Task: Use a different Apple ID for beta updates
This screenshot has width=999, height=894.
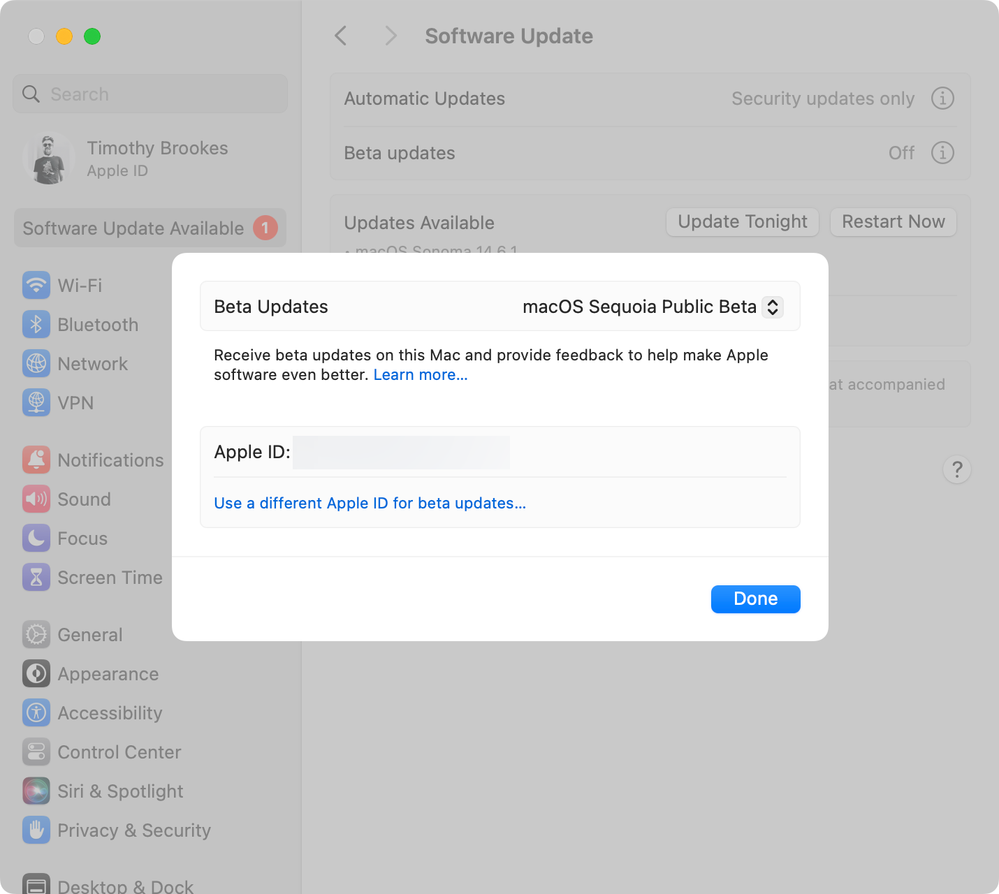Action: coord(370,504)
